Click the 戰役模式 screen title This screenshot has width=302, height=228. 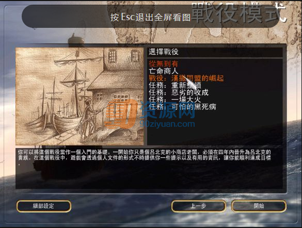pyautogui.click(x=239, y=13)
